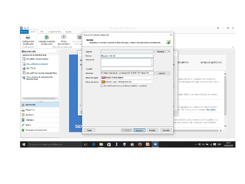
Task: Click the Copyright text field
Action: 127,69
